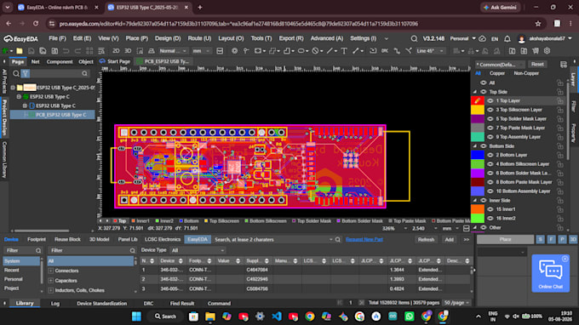Expand the Connectors category
The image size is (579, 325).
pyautogui.click(x=50, y=271)
